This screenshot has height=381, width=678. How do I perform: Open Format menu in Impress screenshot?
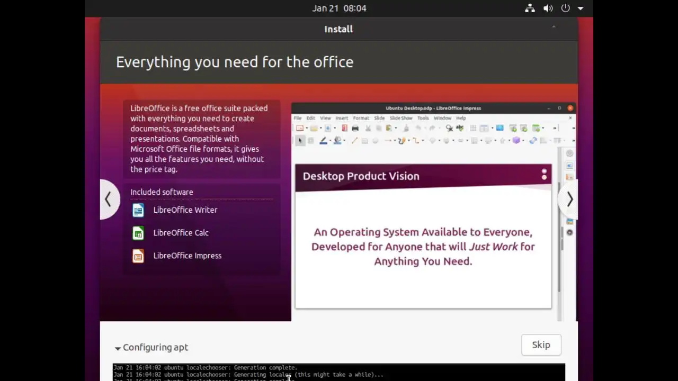tap(361, 118)
